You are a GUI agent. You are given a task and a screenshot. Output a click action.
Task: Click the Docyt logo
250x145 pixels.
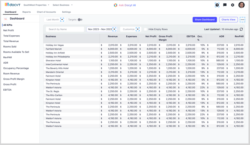12,5
